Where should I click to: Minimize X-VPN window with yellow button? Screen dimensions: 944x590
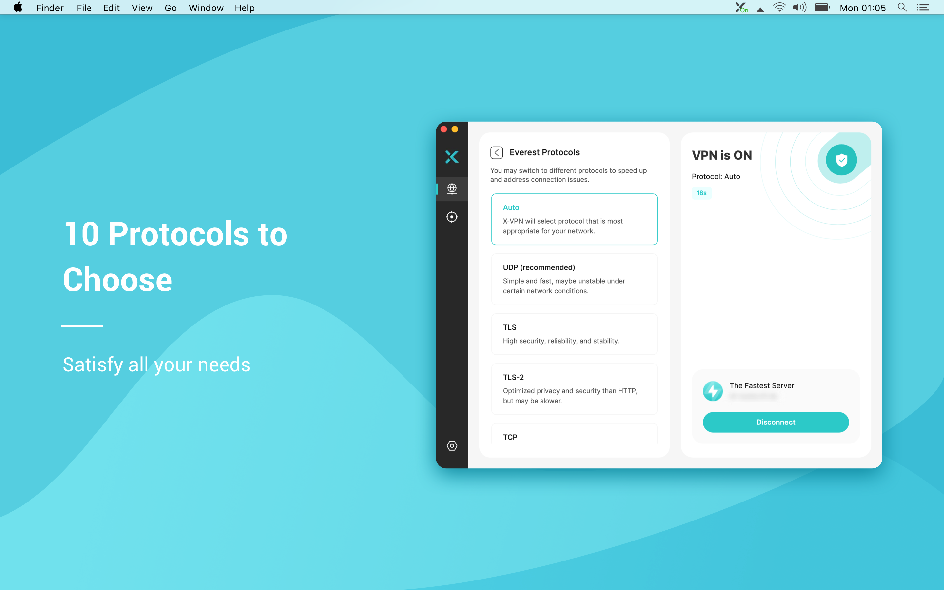455,129
